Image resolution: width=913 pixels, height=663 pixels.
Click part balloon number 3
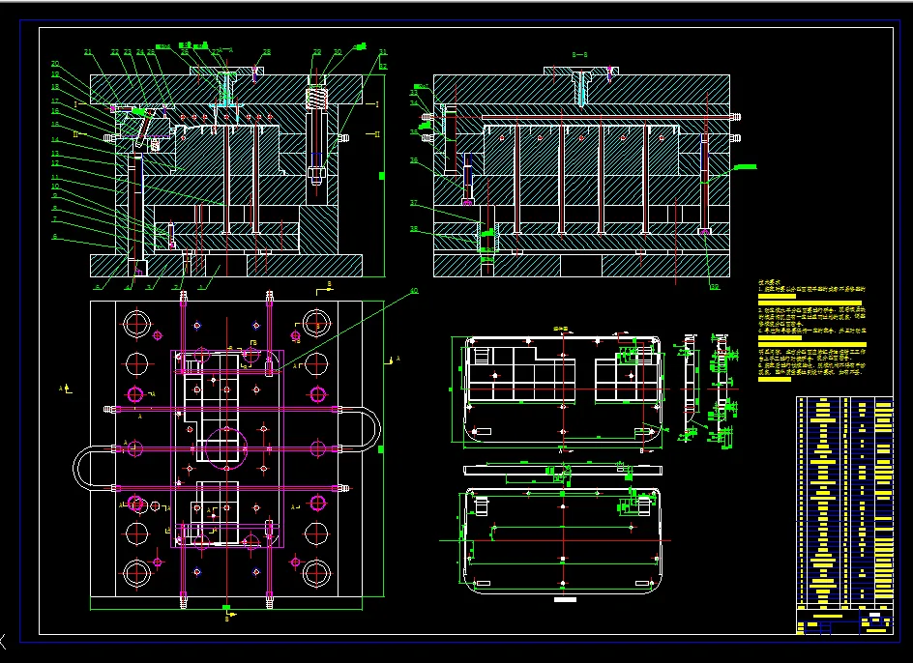(x=149, y=287)
